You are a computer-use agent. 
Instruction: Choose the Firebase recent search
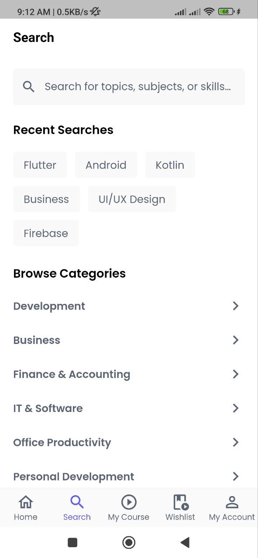46,233
